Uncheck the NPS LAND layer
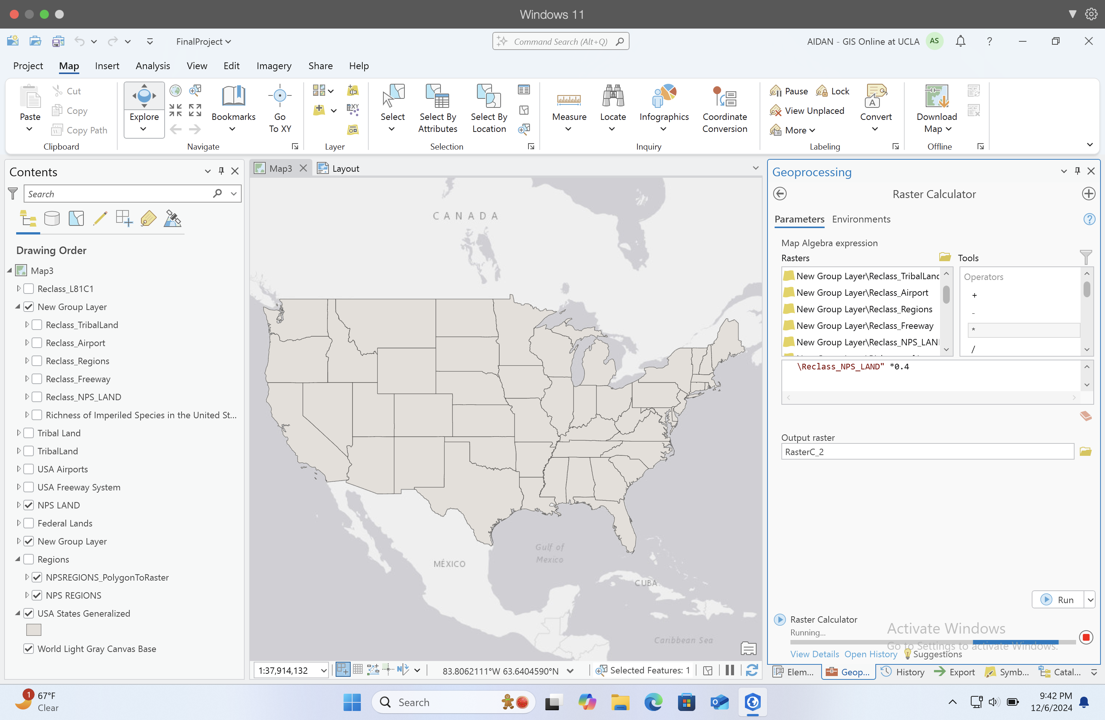 point(28,505)
